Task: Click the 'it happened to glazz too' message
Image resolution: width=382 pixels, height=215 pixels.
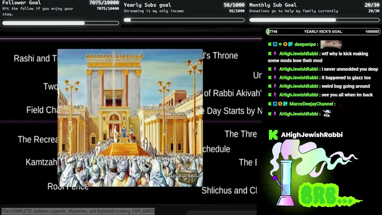Action: (346, 78)
